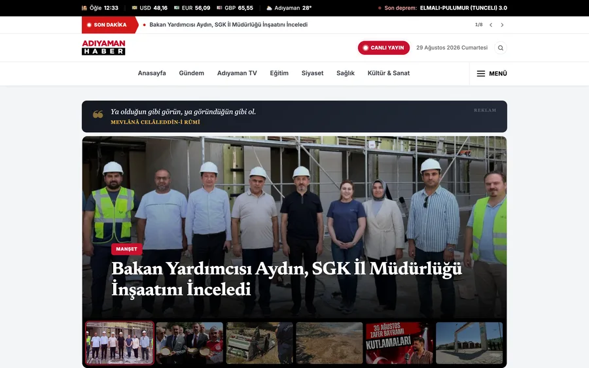
Task: Open the Adıyaman TV menu item
Action: [237, 73]
